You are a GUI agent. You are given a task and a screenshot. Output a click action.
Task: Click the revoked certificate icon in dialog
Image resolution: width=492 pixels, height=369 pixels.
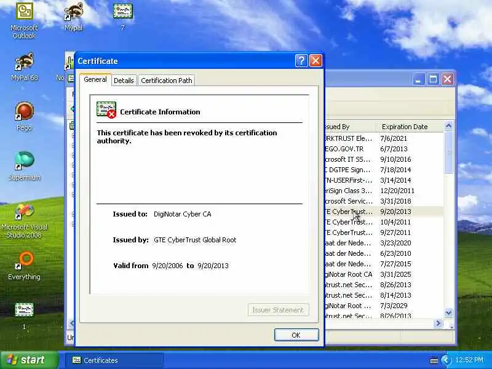point(106,110)
